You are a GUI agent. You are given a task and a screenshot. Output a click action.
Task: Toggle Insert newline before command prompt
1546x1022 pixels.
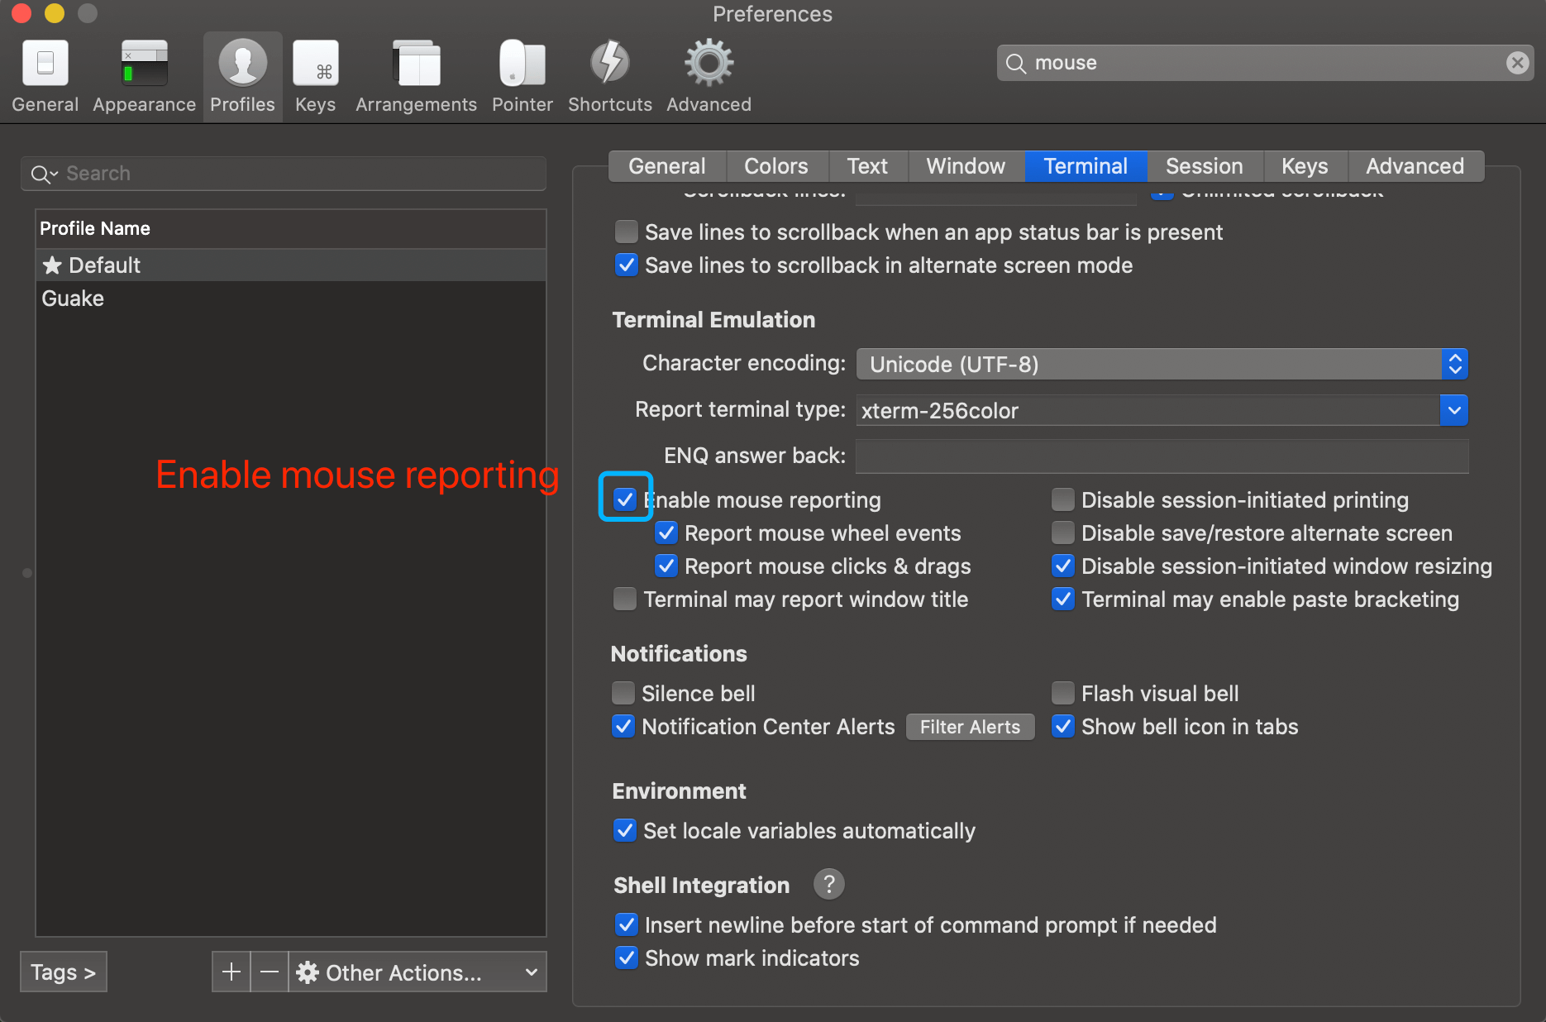(627, 924)
